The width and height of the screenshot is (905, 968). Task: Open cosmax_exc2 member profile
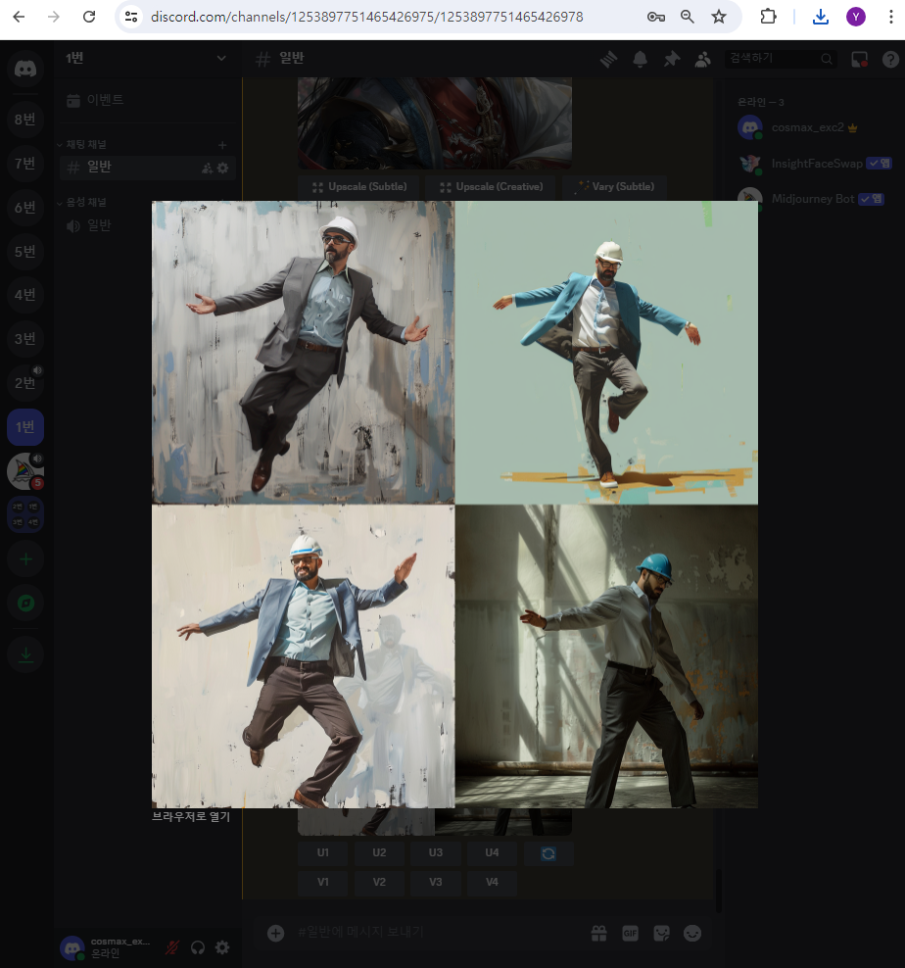point(813,127)
